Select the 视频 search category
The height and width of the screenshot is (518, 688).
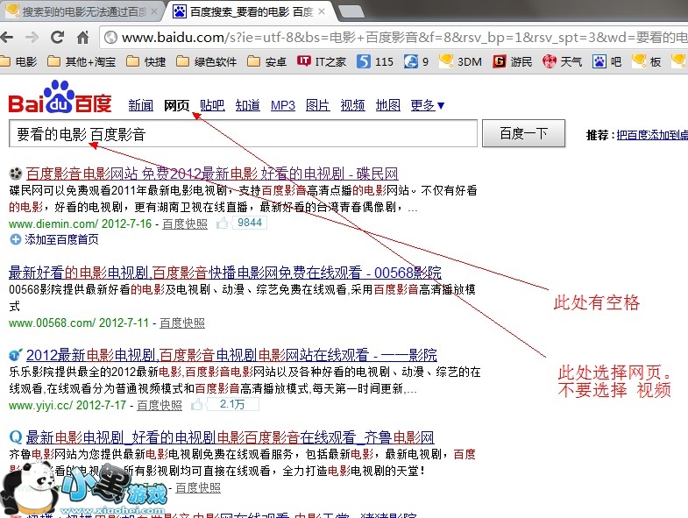click(x=353, y=105)
